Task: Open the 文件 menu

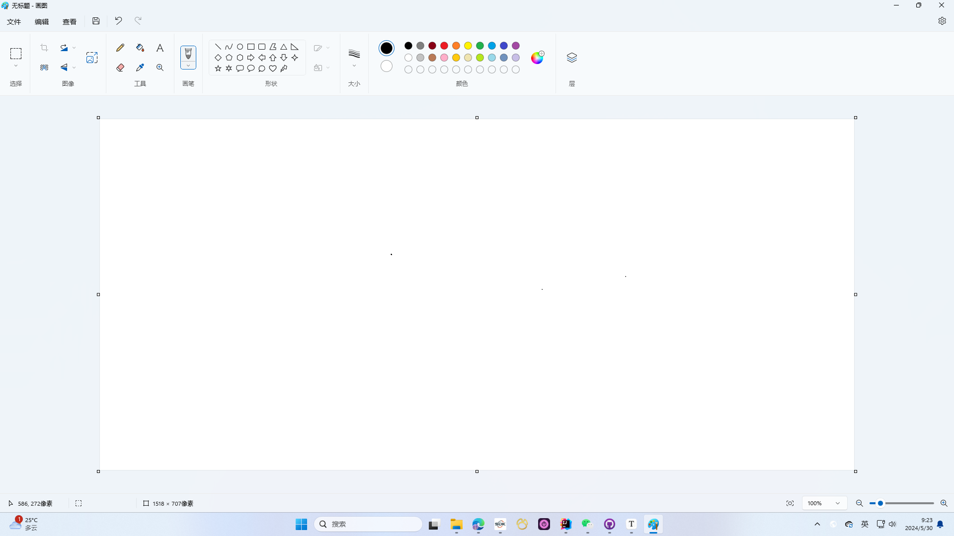Action: click(x=14, y=21)
